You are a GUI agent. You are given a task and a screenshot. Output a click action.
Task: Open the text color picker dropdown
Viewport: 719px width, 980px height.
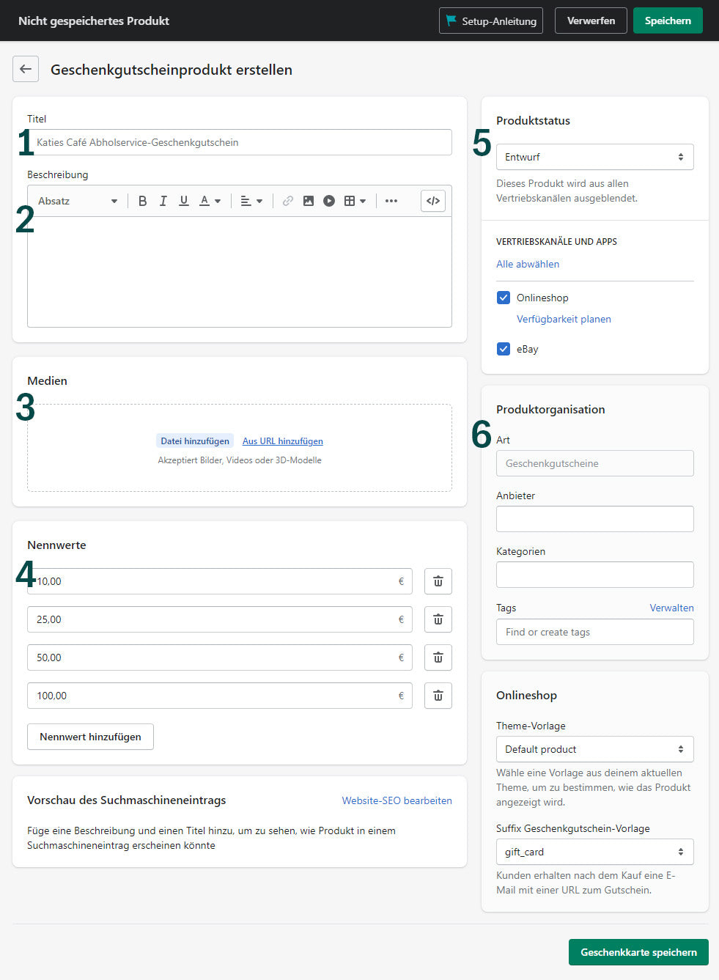click(210, 201)
